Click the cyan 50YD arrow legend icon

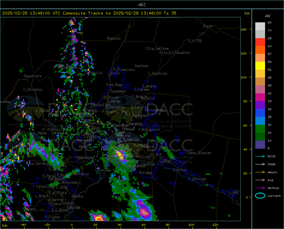click(260, 156)
